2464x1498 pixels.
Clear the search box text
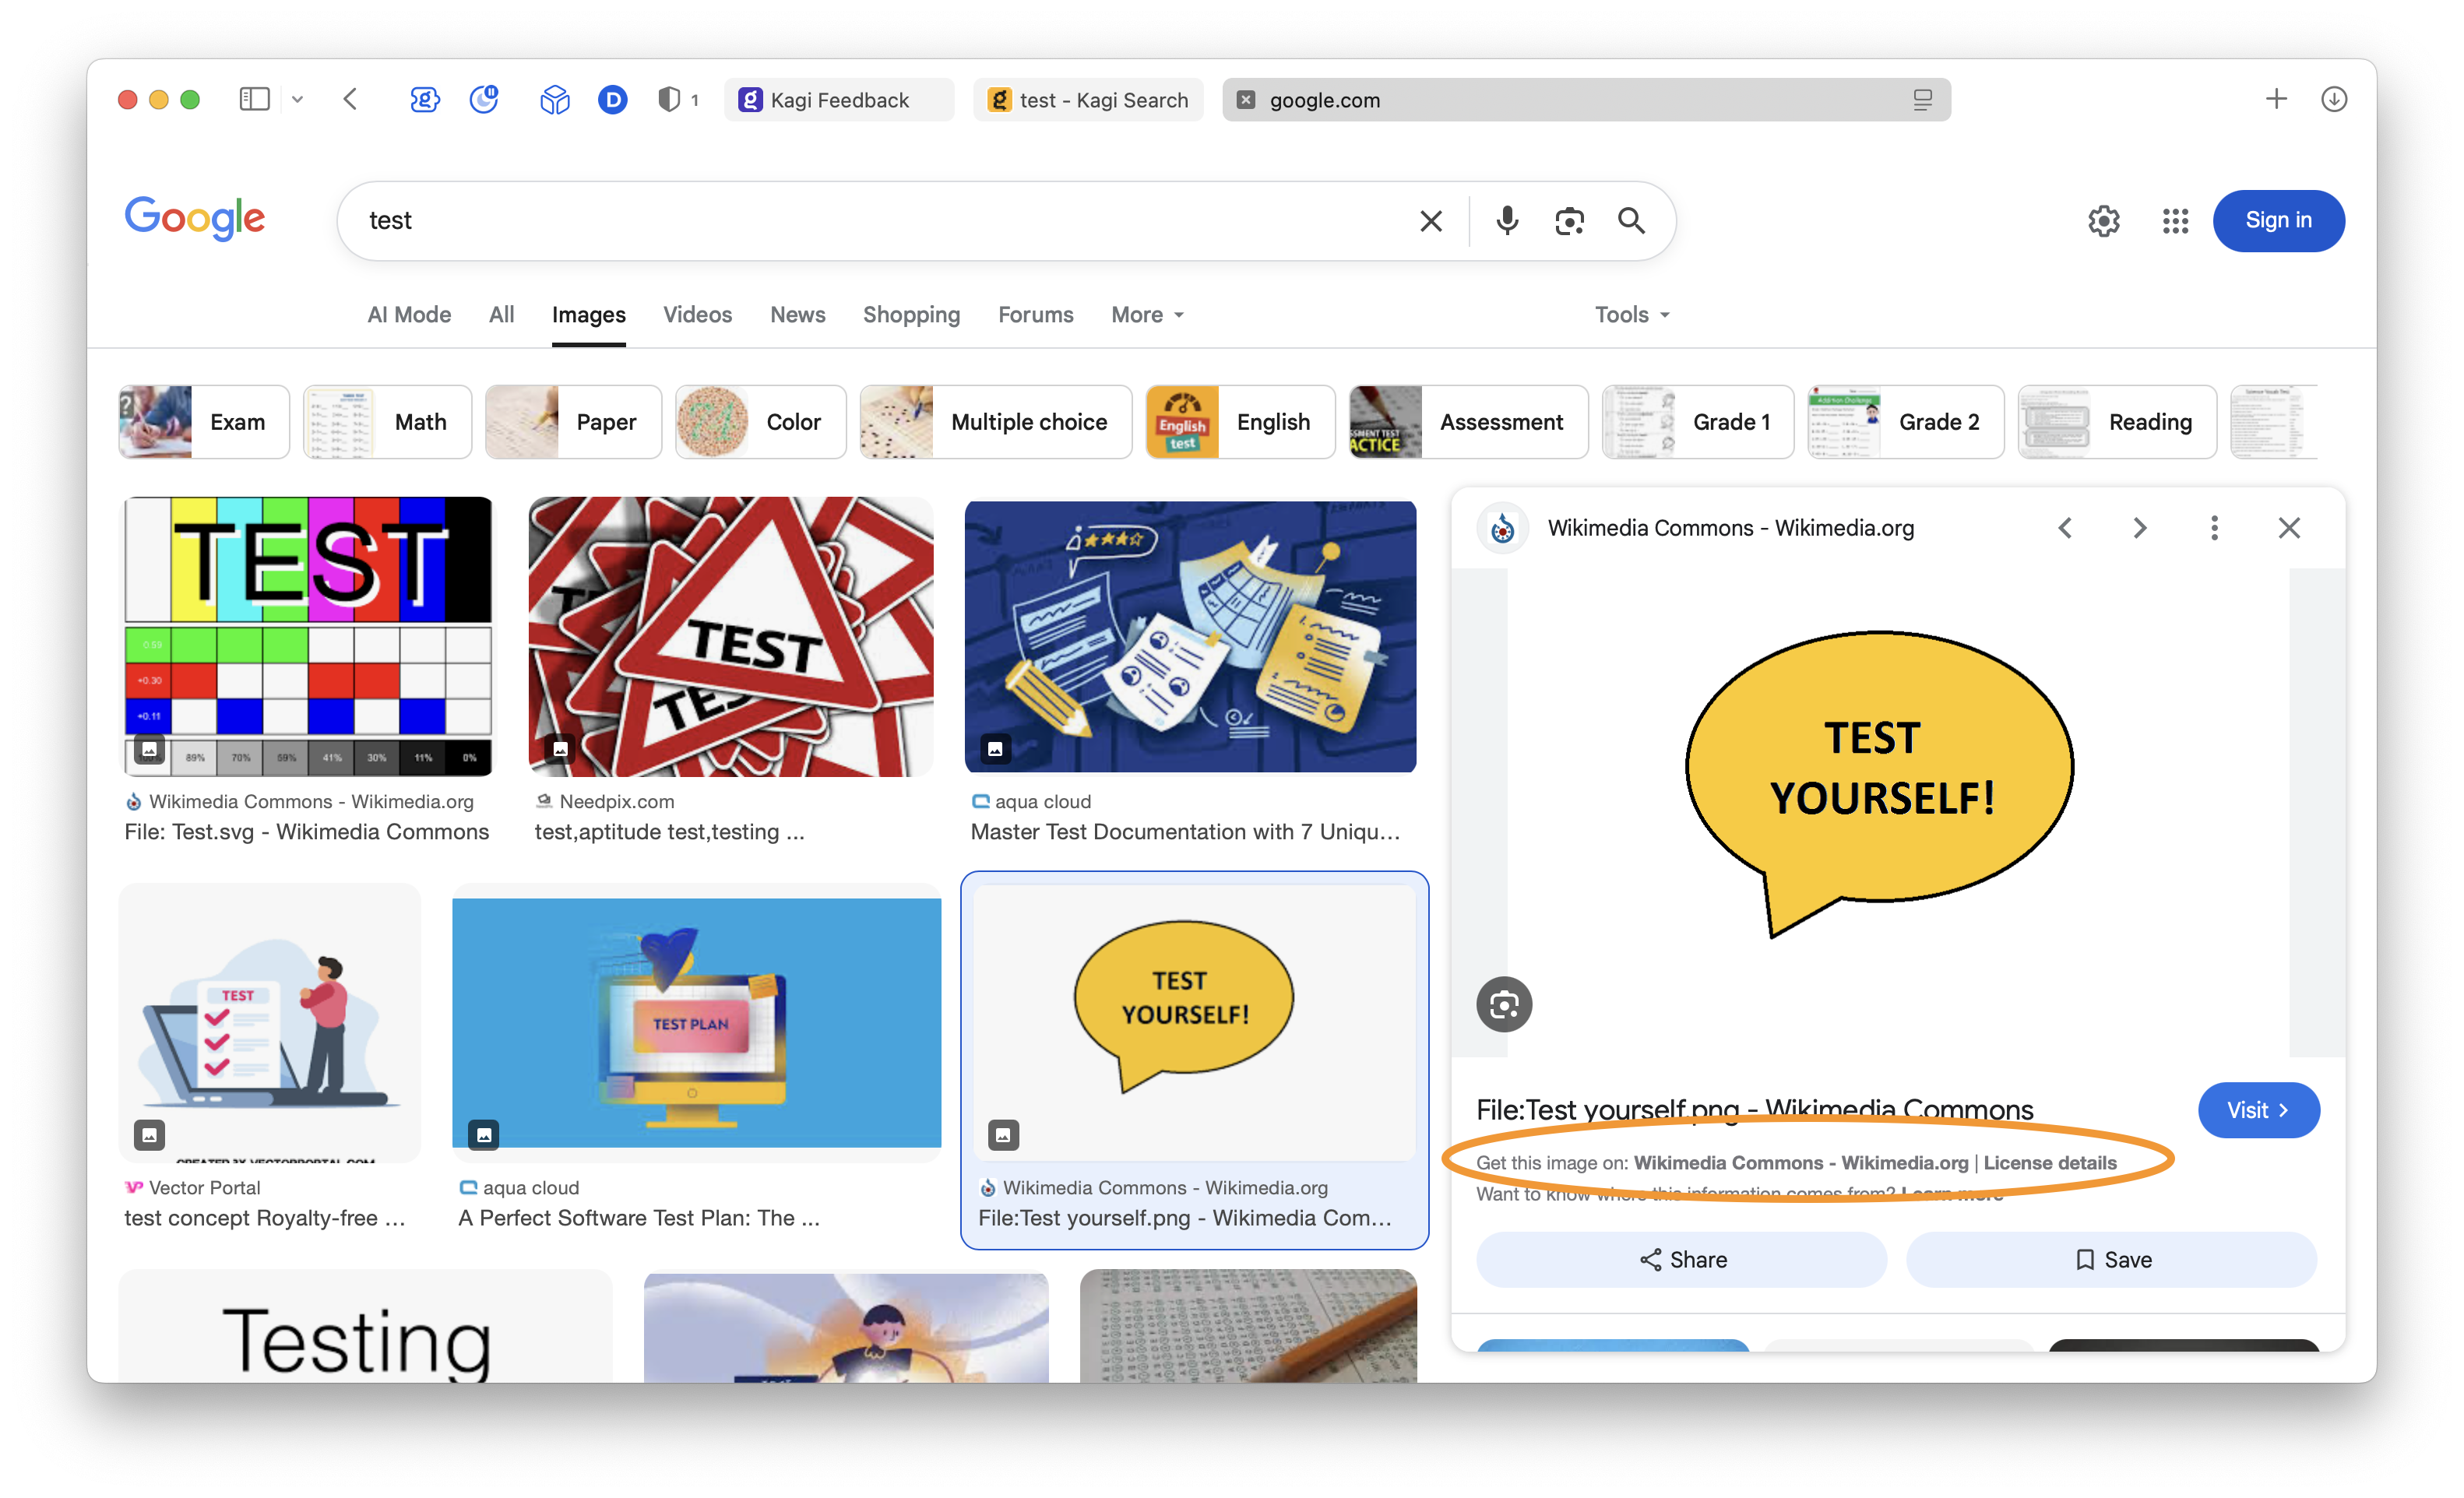[1431, 220]
